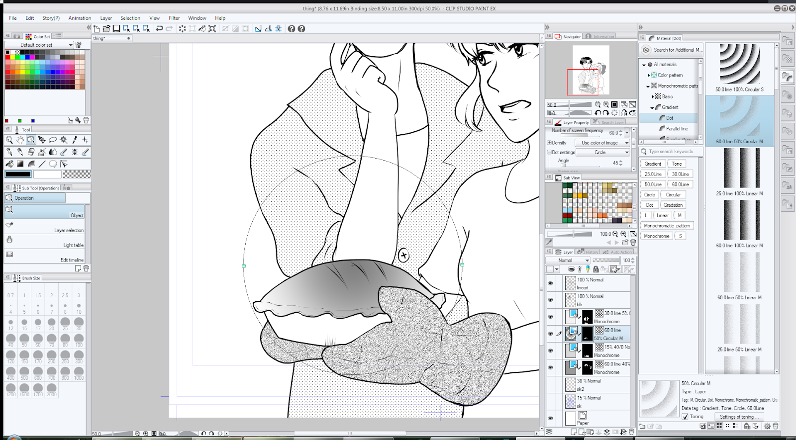Viewport: 796px width, 440px height.
Task: Switch to the Search Layer tab
Action: click(x=609, y=122)
